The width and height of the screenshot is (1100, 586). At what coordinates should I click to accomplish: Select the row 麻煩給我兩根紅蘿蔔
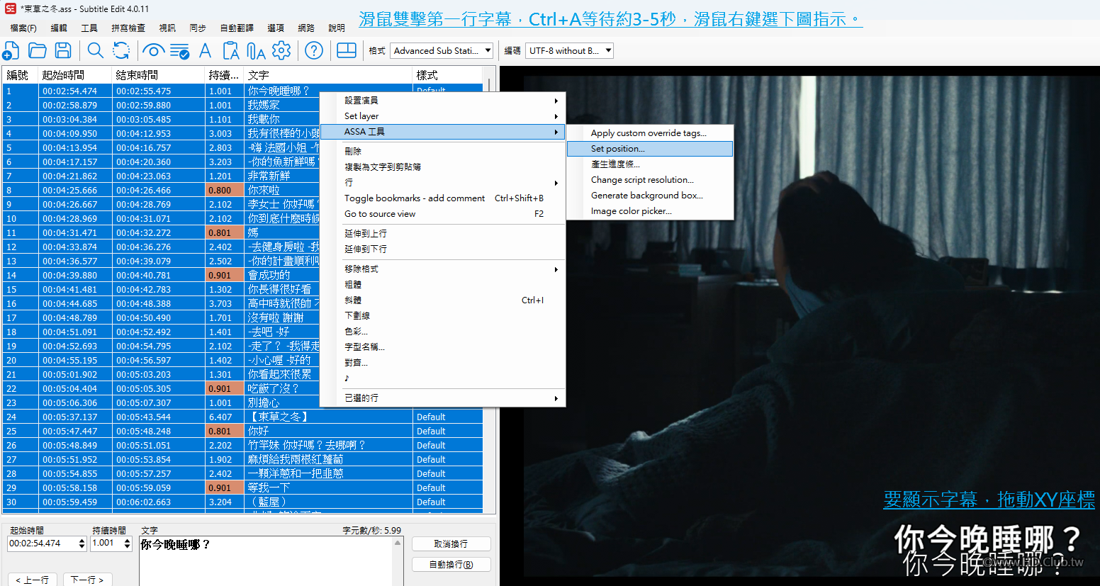(243, 459)
